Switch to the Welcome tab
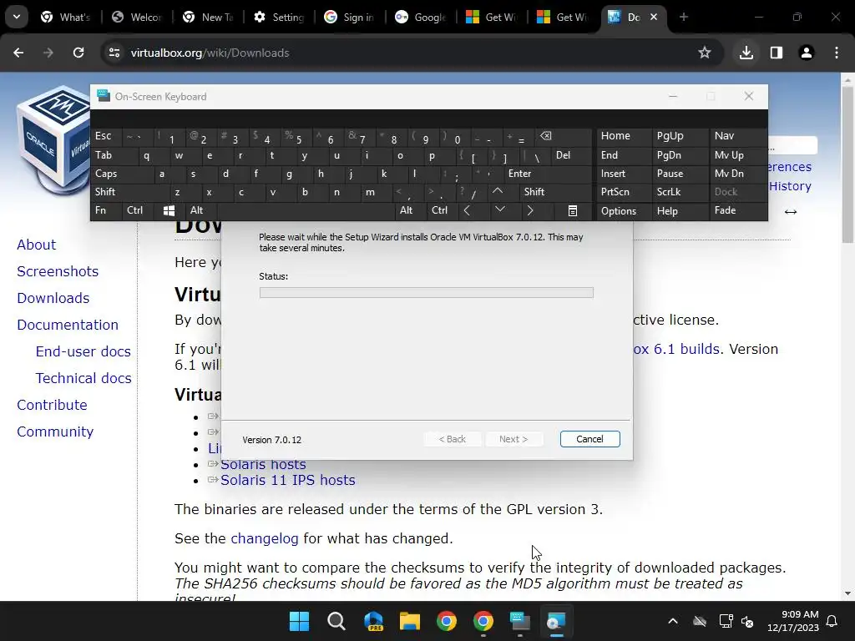The width and height of the screenshot is (855, 641). pos(137,17)
